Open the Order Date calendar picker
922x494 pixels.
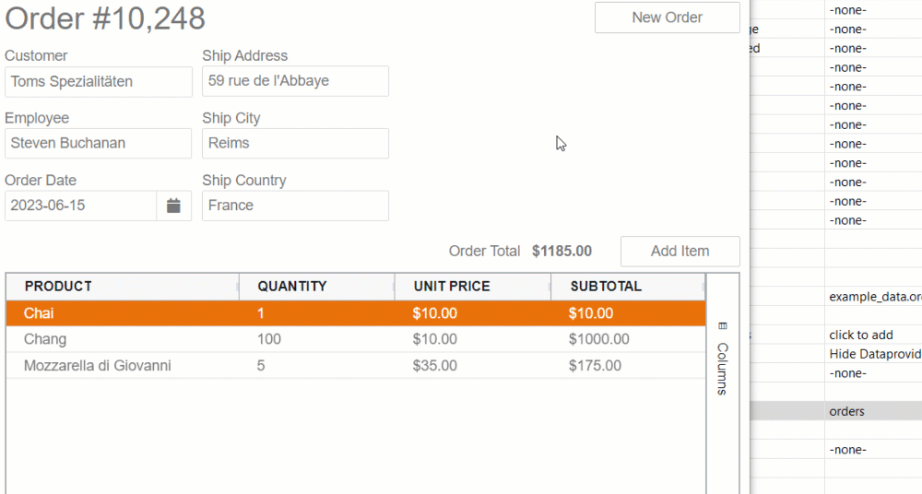pyautogui.click(x=173, y=206)
